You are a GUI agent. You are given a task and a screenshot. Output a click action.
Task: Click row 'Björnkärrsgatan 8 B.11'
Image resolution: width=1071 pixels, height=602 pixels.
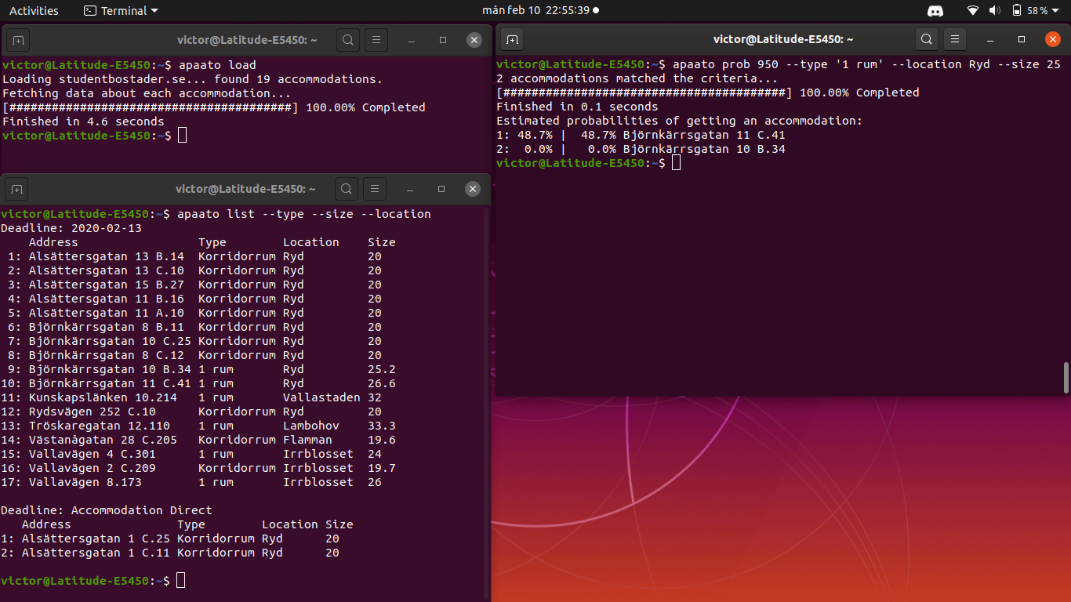click(x=195, y=327)
